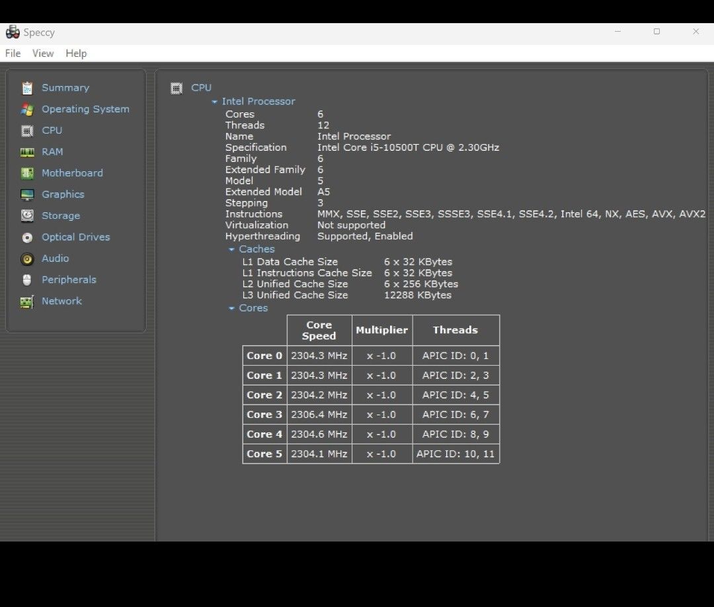Collapse the Caches section arrow

231,249
